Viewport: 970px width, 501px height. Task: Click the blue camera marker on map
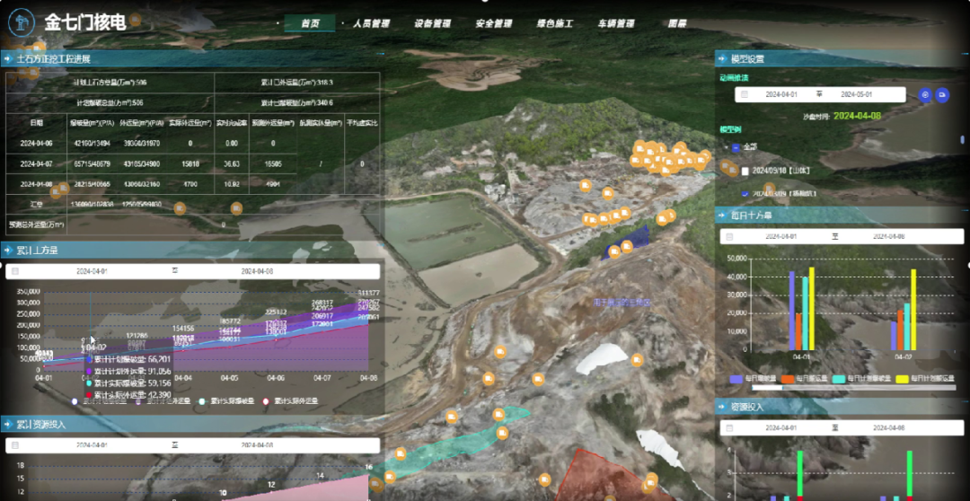[x=614, y=252]
